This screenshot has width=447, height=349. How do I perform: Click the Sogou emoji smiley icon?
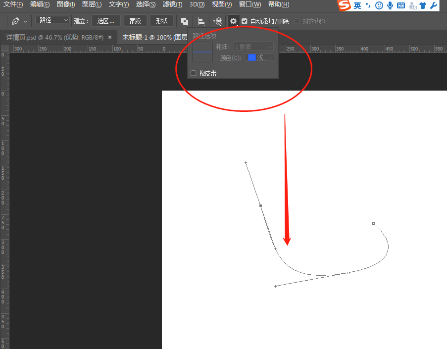point(379,6)
